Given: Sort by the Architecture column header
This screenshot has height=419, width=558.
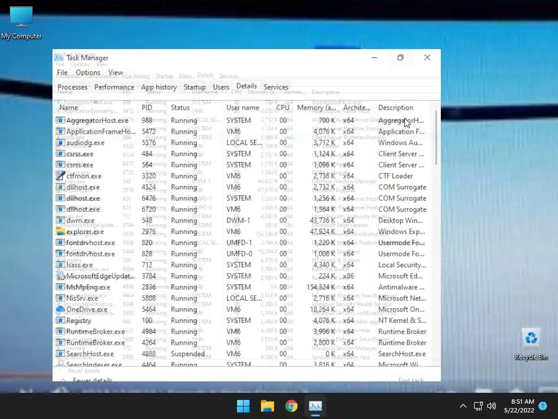Looking at the screenshot, I should point(356,107).
